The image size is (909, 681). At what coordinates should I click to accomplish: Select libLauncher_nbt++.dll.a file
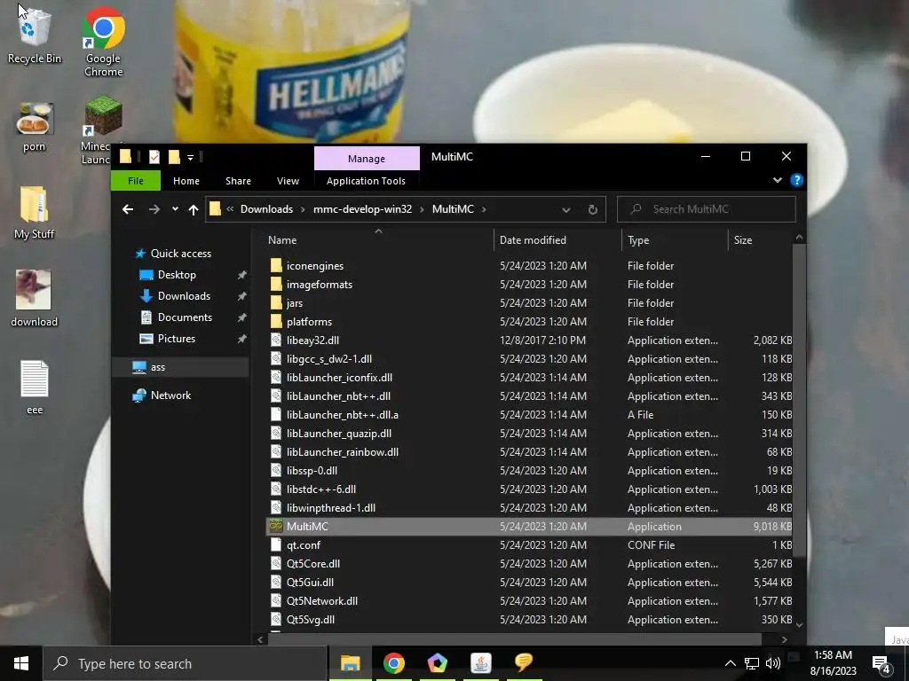[342, 415]
